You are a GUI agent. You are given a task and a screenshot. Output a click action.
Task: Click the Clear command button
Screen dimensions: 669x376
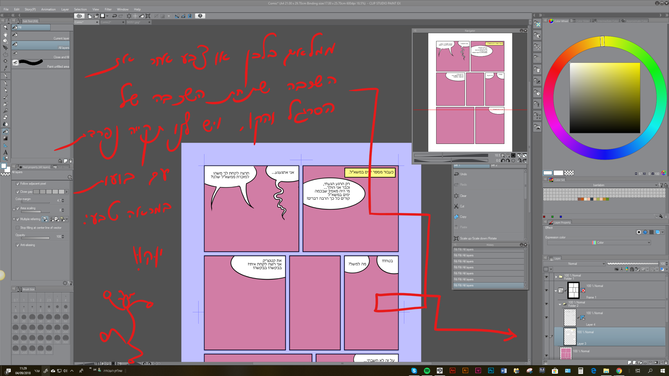(x=463, y=196)
